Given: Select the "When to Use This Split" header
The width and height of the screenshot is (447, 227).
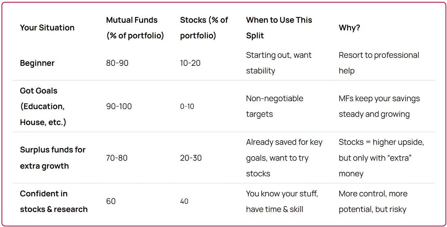Looking at the screenshot, I should pyautogui.click(x=279, y=28).
